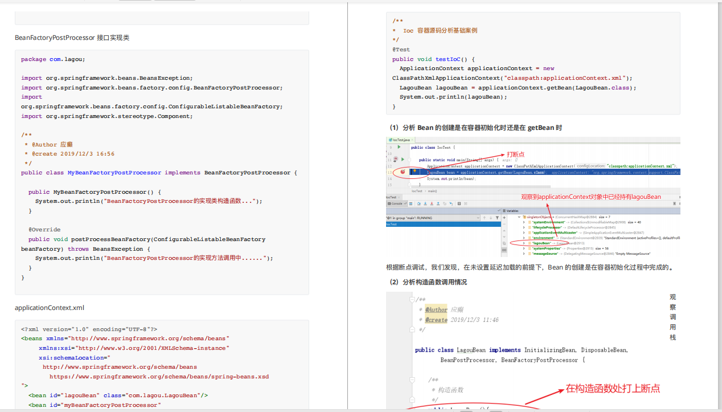Image resolution: width=722 pixels, height=412 pixels.
Task: Click the show watches glasses icon
Action: point(504,250)
